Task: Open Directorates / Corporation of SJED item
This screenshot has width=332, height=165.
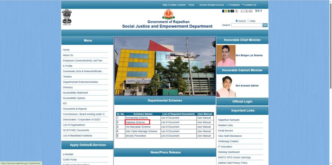Action: [x=81, y=120]
